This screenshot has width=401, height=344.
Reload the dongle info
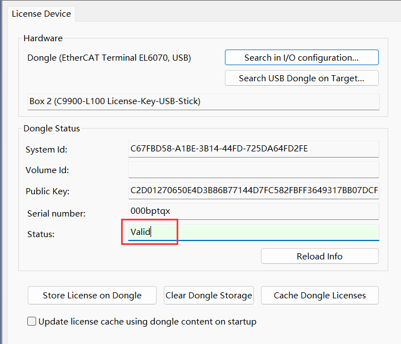coord(320,256)
